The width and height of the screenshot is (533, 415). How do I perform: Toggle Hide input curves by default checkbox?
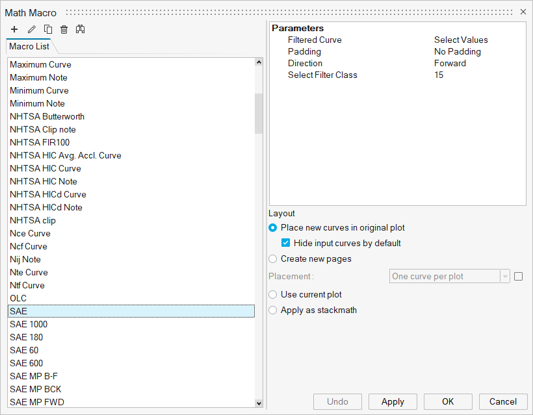point(286,244)
